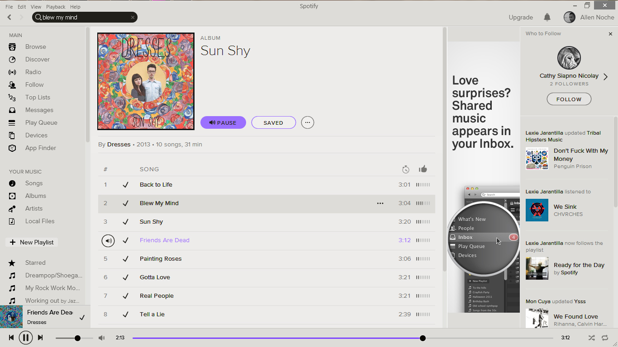The width and height of the screenshot is (618, 347).
Task: Click the Follow button for Cathy
Action: [569, 99]
